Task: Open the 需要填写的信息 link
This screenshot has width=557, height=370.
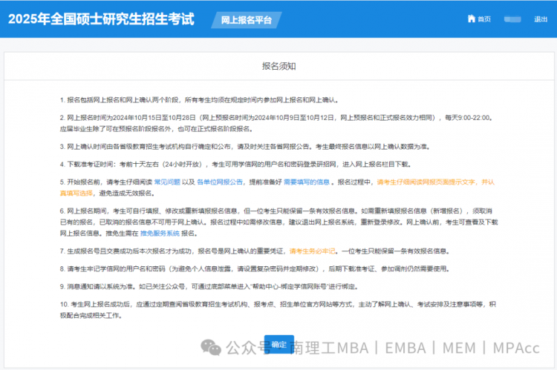Action: (x=307, y=182)
